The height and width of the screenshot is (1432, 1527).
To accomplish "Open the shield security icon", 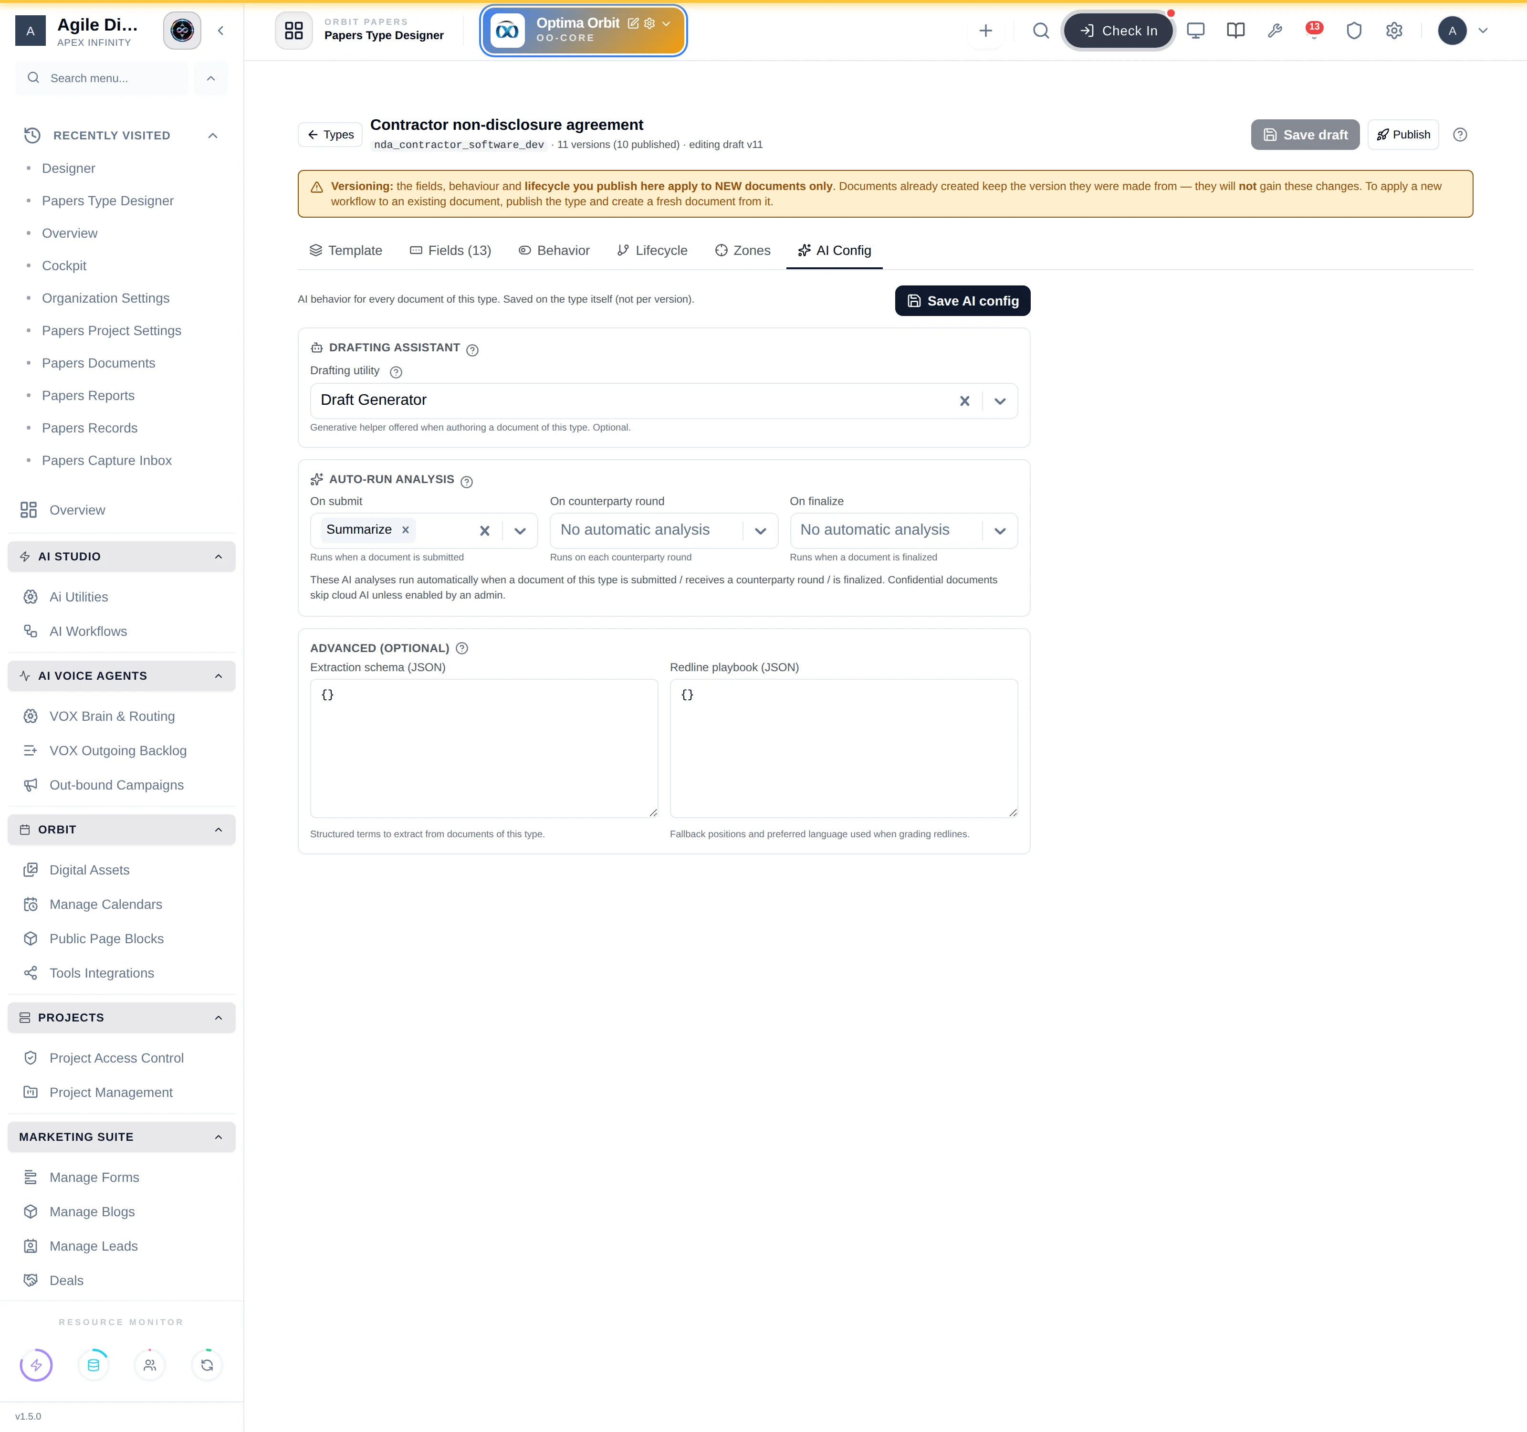I will [x=1354, y=31].
